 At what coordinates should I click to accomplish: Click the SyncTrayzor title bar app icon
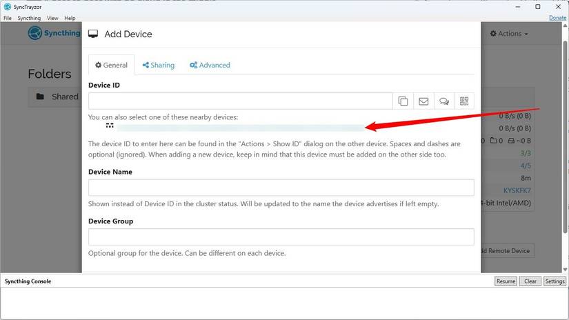[8, 6]
